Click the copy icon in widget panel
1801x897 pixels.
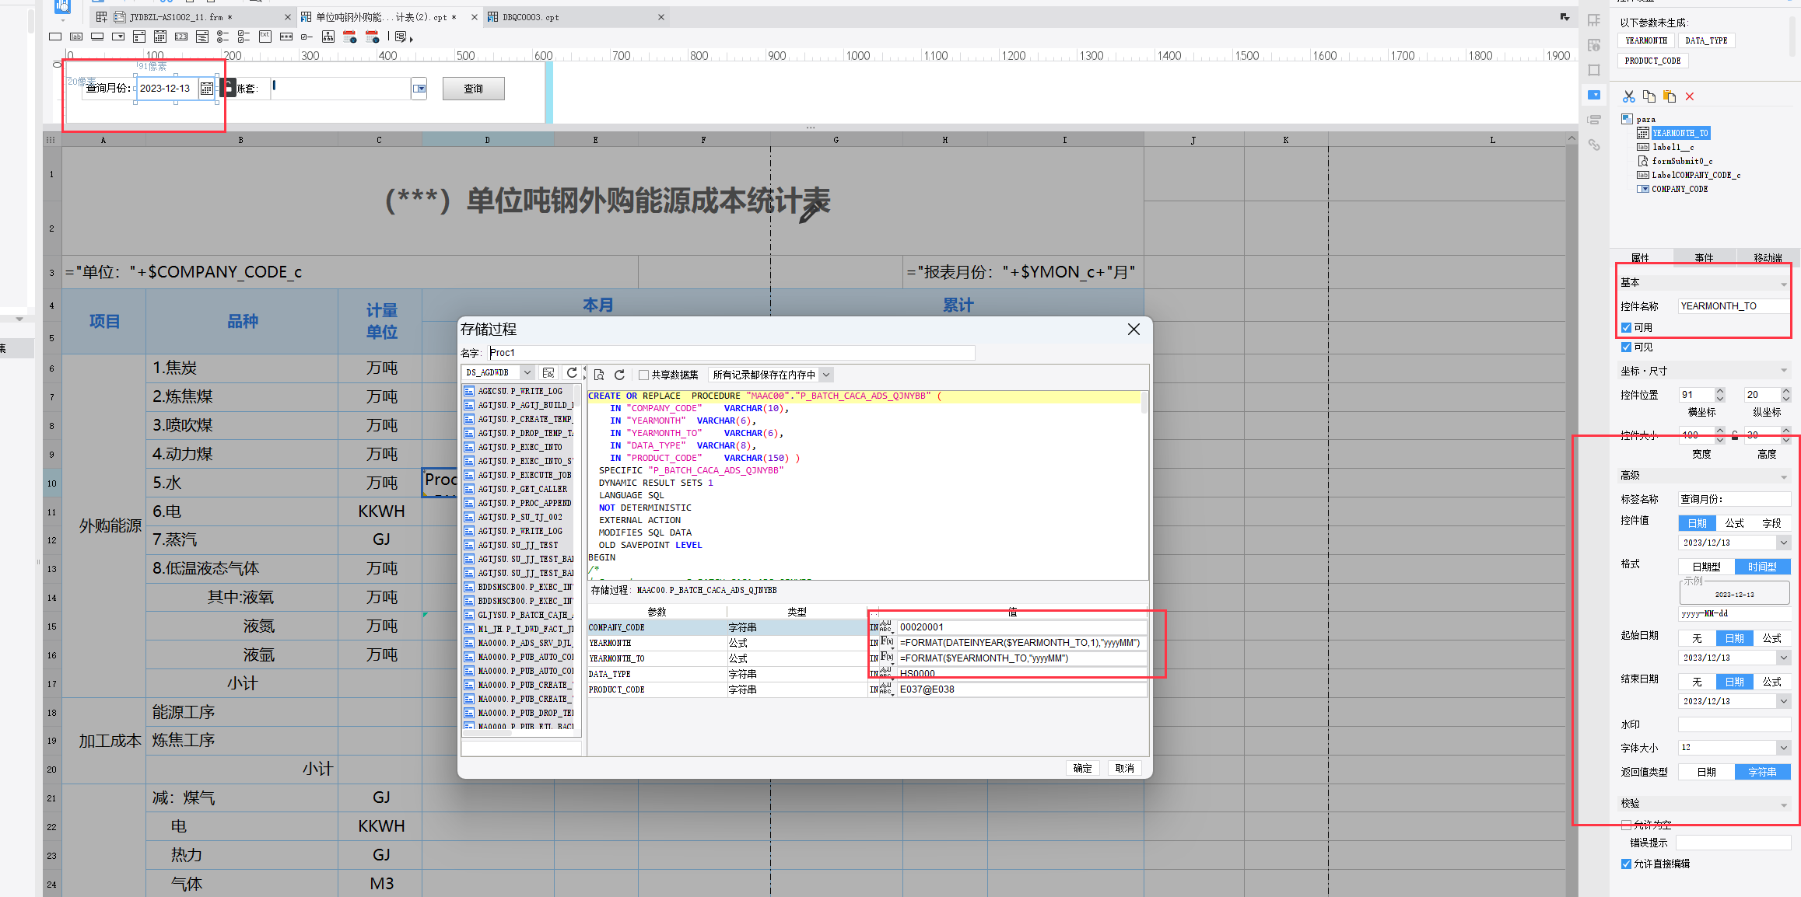pyautogui.click(x=1649, y=96)
